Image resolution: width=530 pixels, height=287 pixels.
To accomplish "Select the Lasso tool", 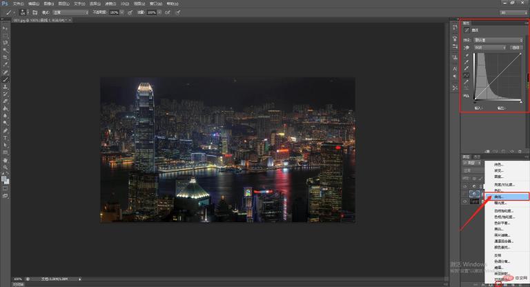I will click(5, 43).
